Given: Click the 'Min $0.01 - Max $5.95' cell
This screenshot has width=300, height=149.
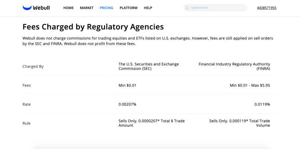Looking at the screenshot, I should (250, 85).
